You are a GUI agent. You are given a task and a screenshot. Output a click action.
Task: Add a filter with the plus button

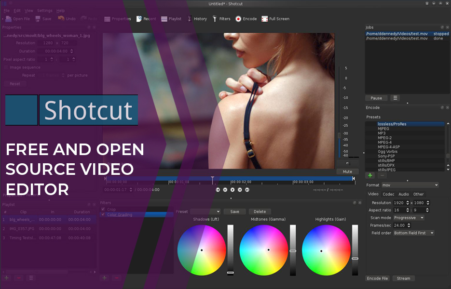104,278
